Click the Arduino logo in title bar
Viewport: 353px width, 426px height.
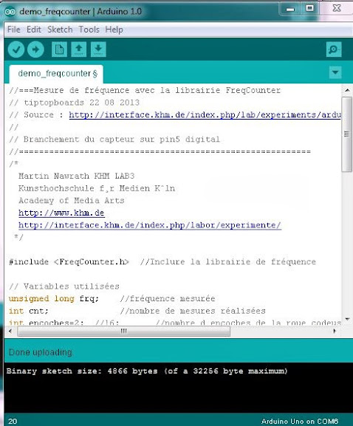[x=10, y=12]
